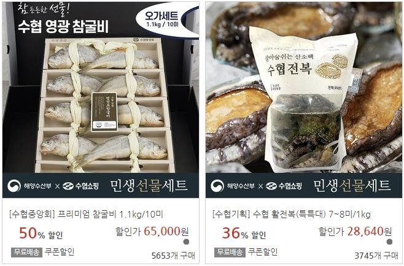404x266 pixels.
Task: Click 쿠폰할인 label on the croaker item
Action: pos(60,251)
